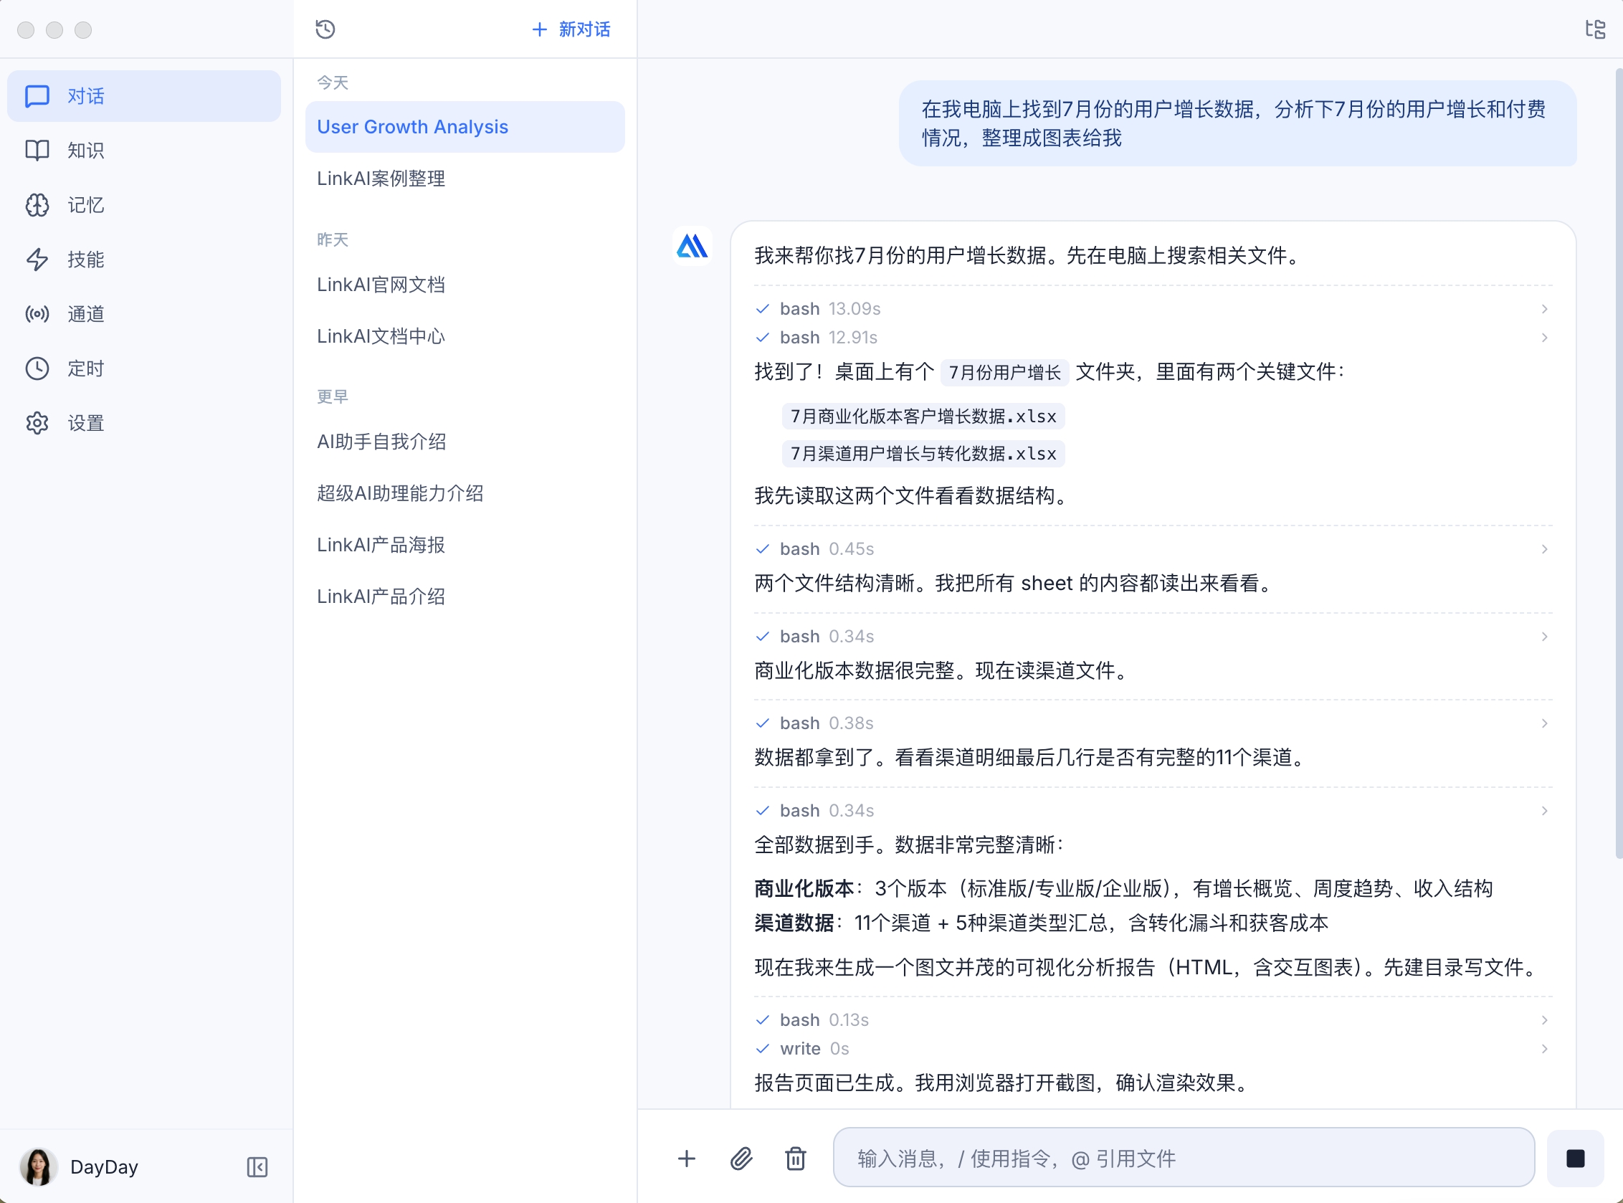Expand the bash 12.91s step chevron
This screenshot has width=1623, height=1203.
tap(1543, 337)
